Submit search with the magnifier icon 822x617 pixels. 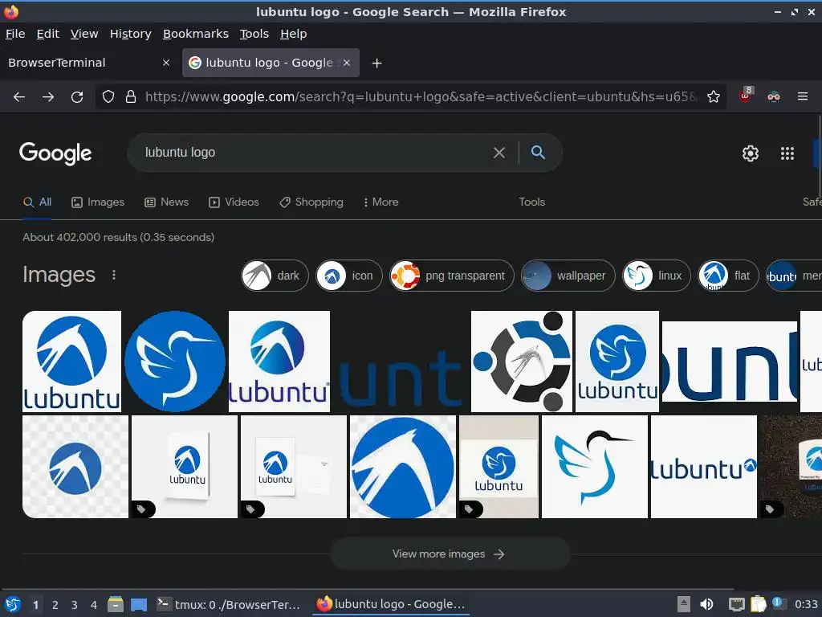[538, 152]
